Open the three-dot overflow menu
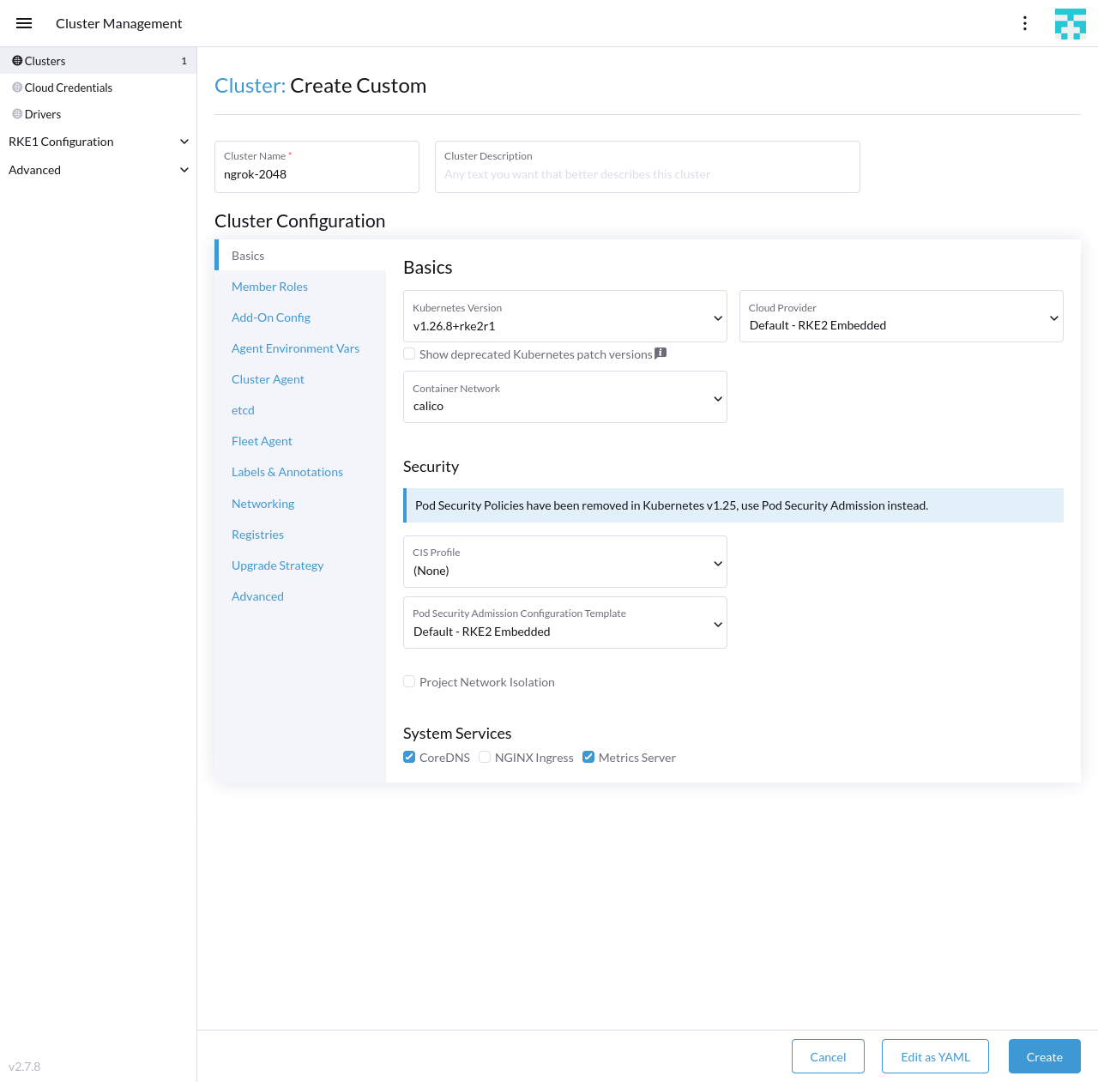Viewport: 1098px width, 1082px height. (x=1025, y=23)
